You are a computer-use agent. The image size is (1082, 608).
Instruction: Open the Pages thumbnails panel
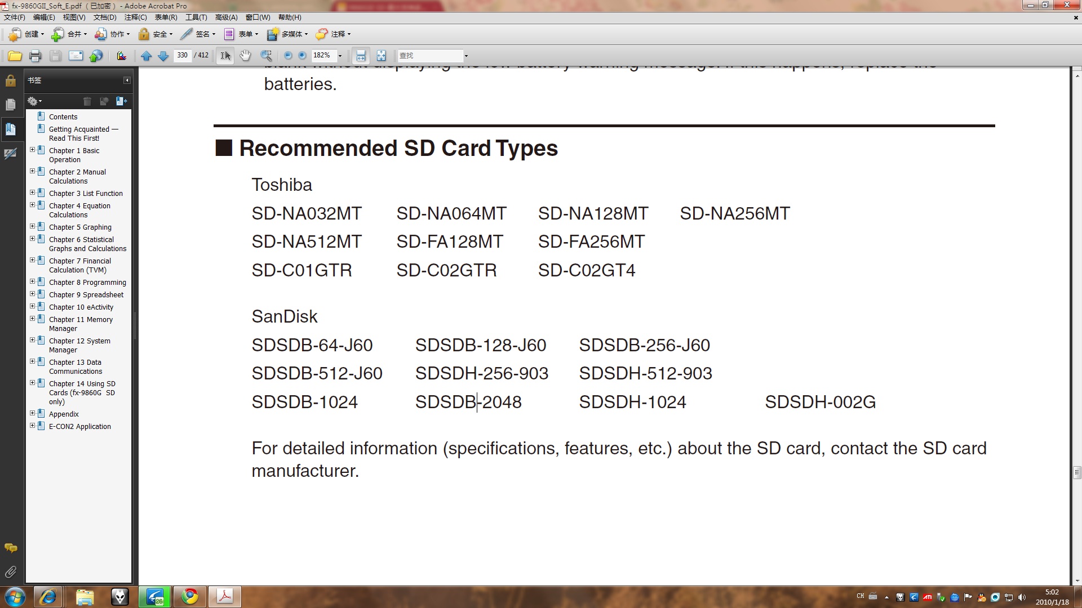pyautogui.click(x=10, y=105)
